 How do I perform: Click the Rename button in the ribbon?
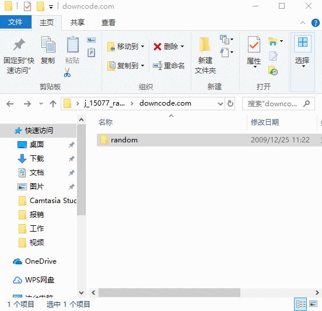click(x=169, y=66)
